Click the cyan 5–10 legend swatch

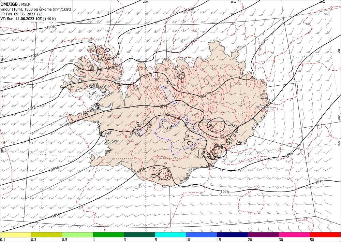click(170, 235)
